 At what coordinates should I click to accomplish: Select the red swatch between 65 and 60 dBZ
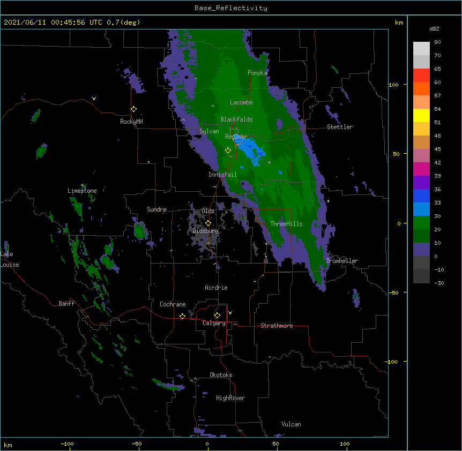pyautogui.click(x=421, y=76)
